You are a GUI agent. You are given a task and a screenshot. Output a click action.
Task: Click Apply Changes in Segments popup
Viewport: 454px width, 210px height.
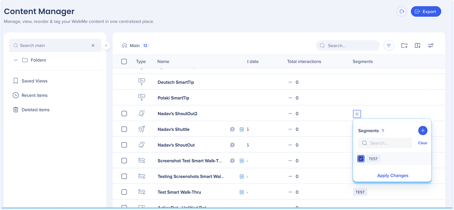392,175
